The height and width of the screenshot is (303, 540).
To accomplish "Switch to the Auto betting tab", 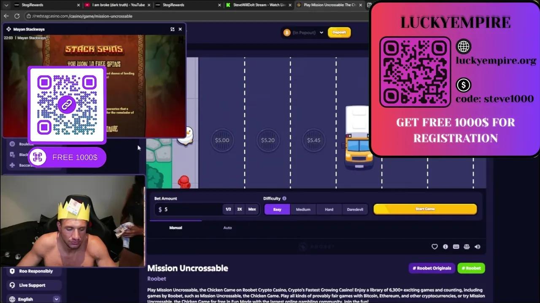I will [x=227, y=228].
